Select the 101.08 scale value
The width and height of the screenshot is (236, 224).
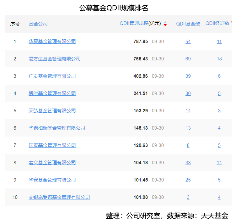[141, 197]
